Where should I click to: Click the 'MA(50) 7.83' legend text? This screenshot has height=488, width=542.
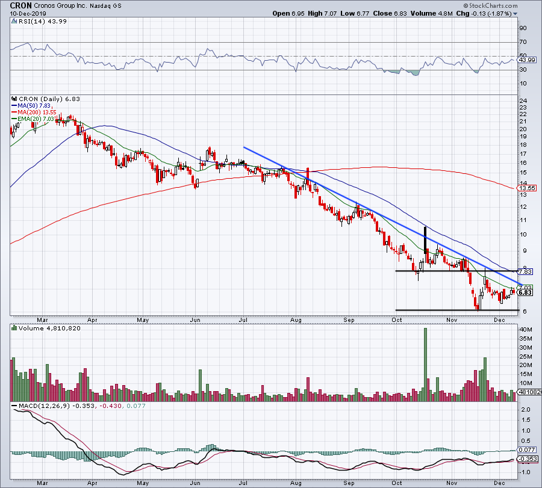pos(34,106)
